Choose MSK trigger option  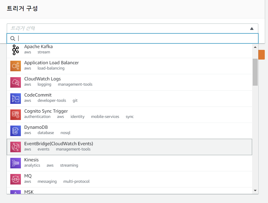click(129, 191)
